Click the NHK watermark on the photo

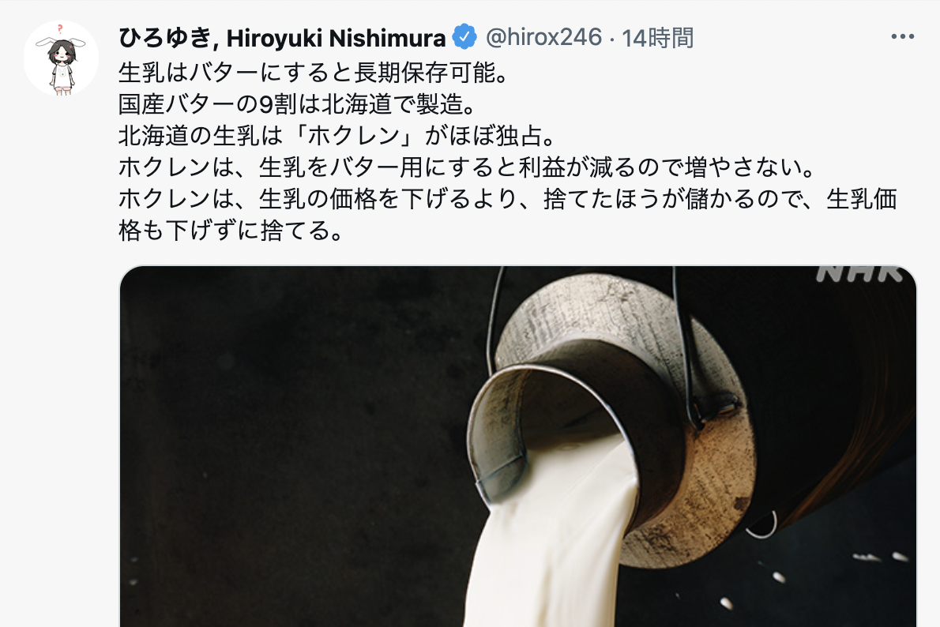click(859, 274)
